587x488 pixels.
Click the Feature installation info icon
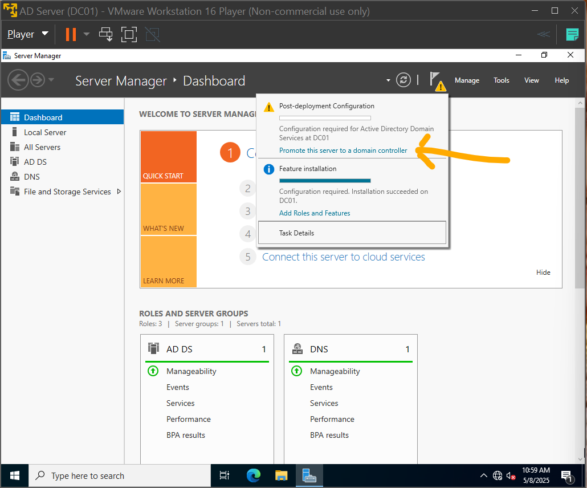(269, 169)
